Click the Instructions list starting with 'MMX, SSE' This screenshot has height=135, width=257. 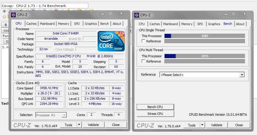coord(80,74)
